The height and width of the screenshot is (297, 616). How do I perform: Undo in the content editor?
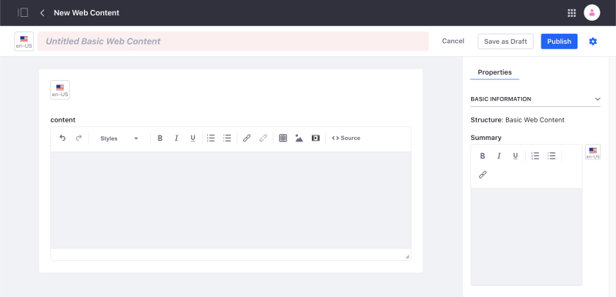(62, 138)
